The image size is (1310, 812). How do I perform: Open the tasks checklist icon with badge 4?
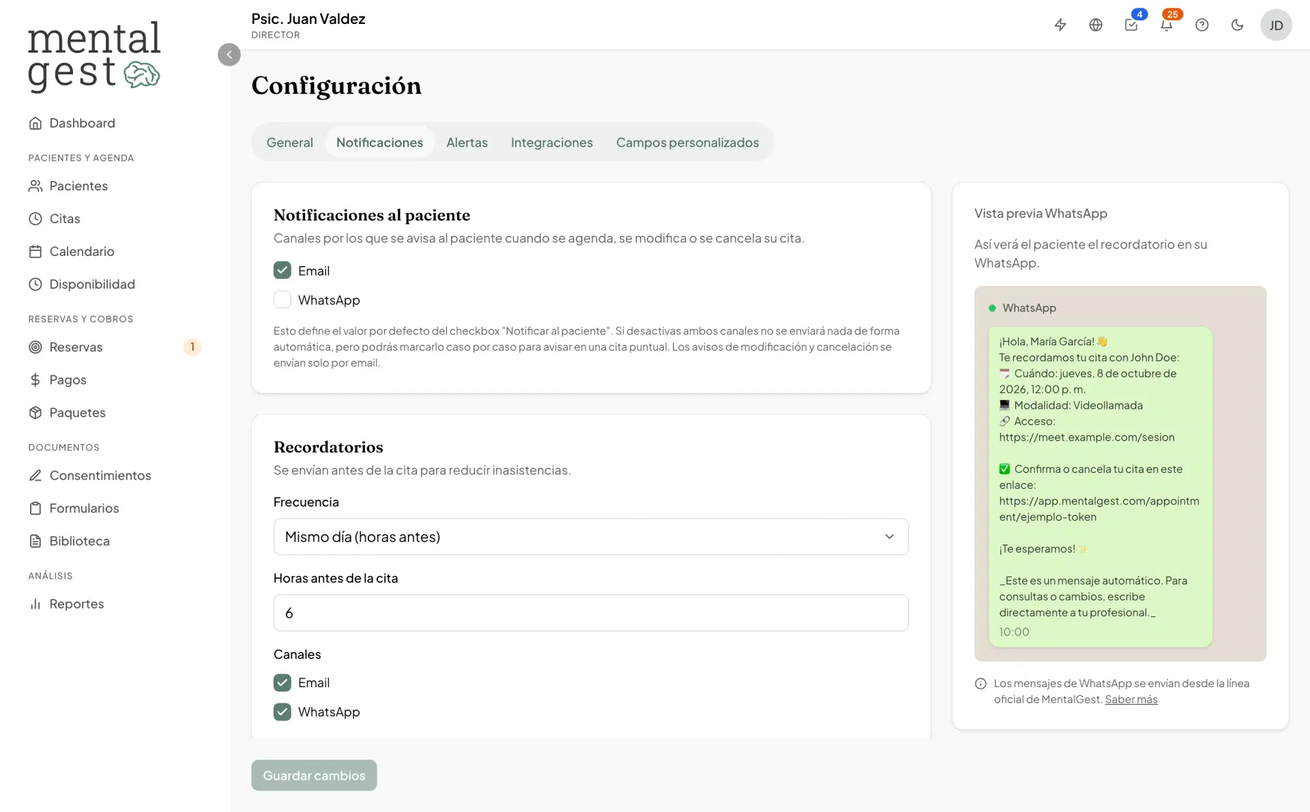[x=1131, y=25]
